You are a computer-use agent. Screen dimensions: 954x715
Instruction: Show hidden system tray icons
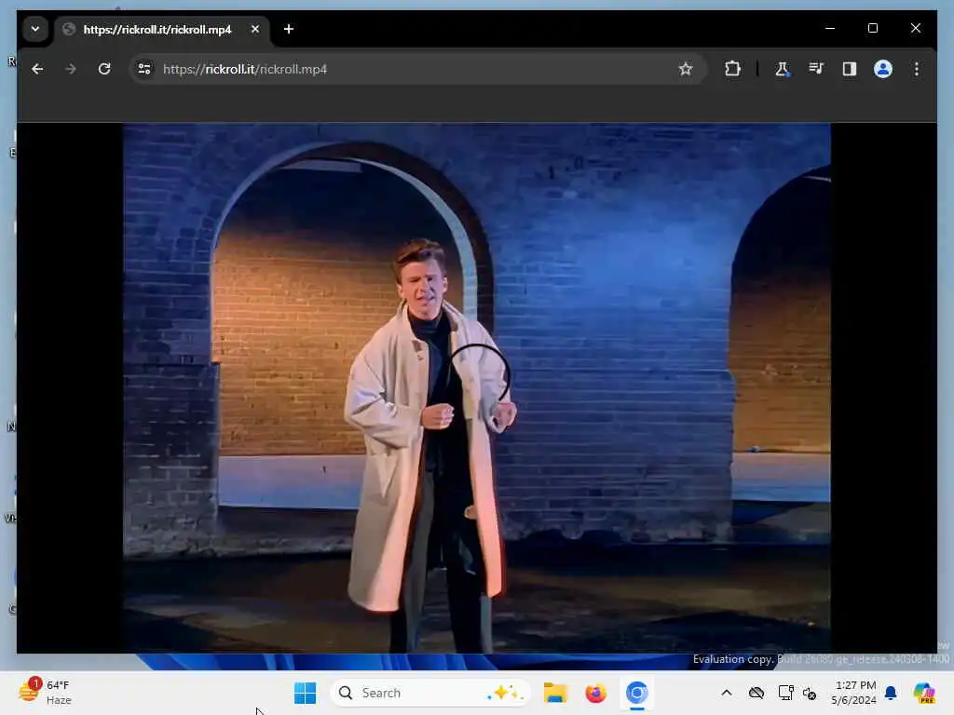click(727, 693)
